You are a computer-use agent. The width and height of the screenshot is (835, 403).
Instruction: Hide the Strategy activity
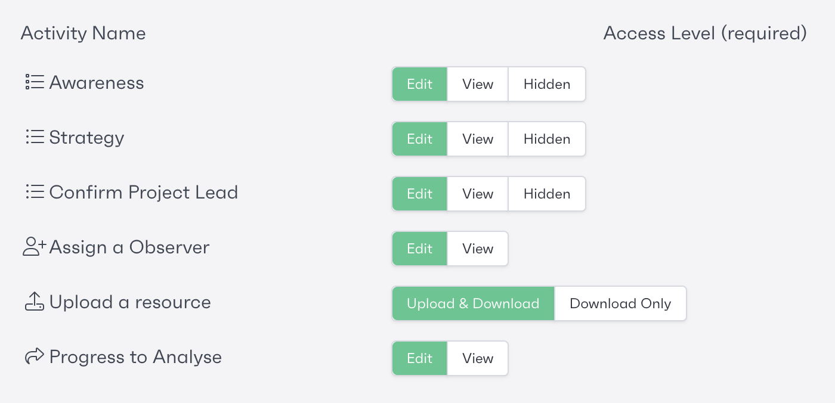point(546,139)
